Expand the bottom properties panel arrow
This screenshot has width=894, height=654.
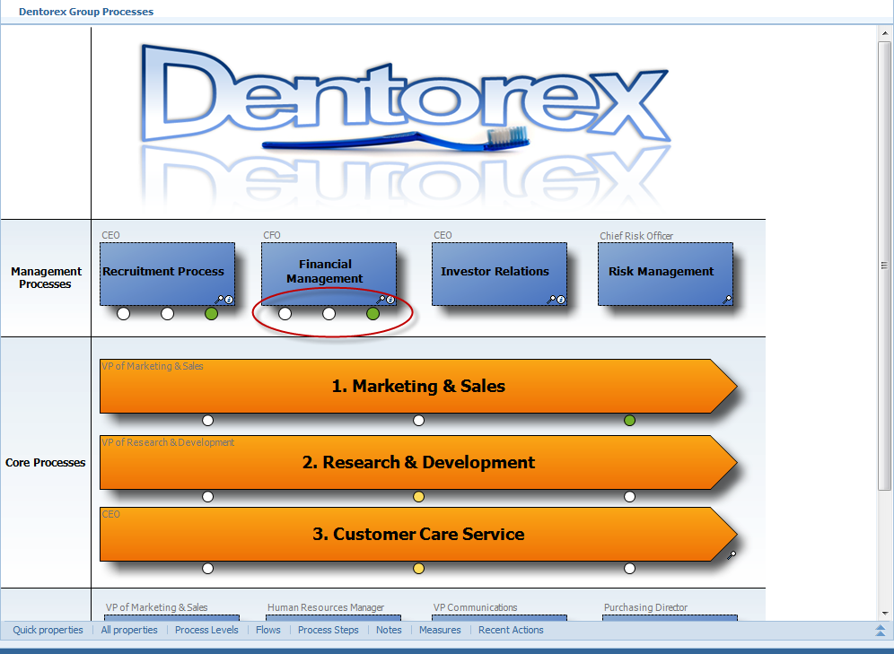[x=881, y=630]
